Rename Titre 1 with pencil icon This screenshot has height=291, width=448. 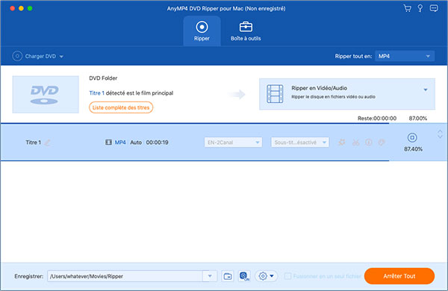(x=48, y=143)
